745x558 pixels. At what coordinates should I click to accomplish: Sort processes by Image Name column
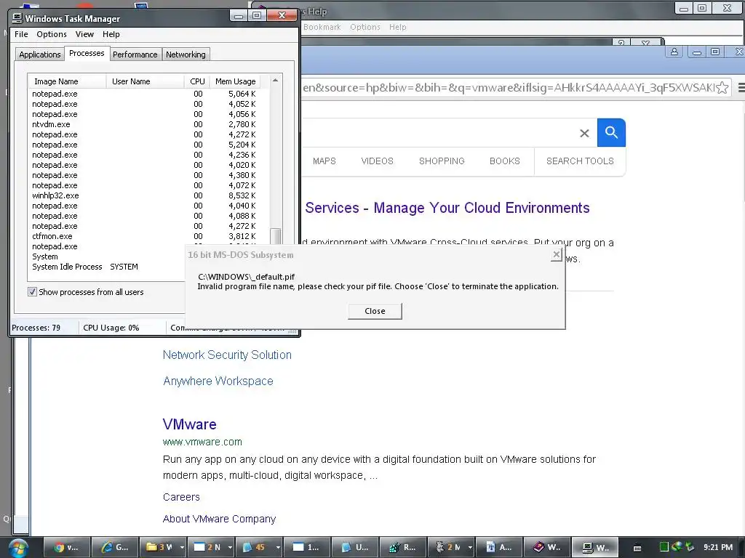pos(67,81)
